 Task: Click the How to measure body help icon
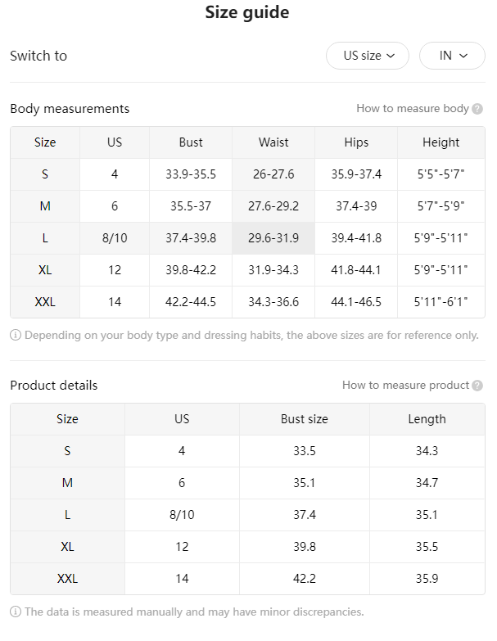coord(477,109)
